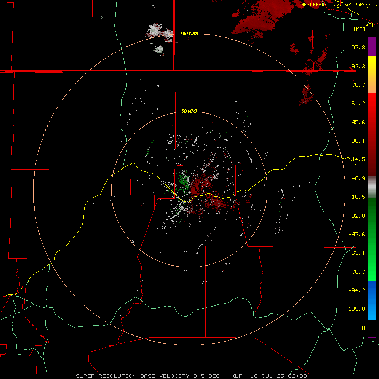Click the gray near-zero segment of the color bar
This screenshot has width=379, height=379.
[x=372, y=187]
